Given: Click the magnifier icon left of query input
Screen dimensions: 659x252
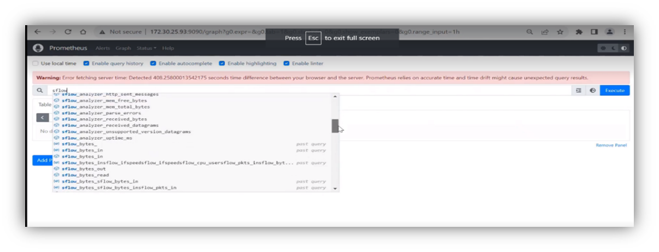Looking at the screenshot, I should [39, 91].
